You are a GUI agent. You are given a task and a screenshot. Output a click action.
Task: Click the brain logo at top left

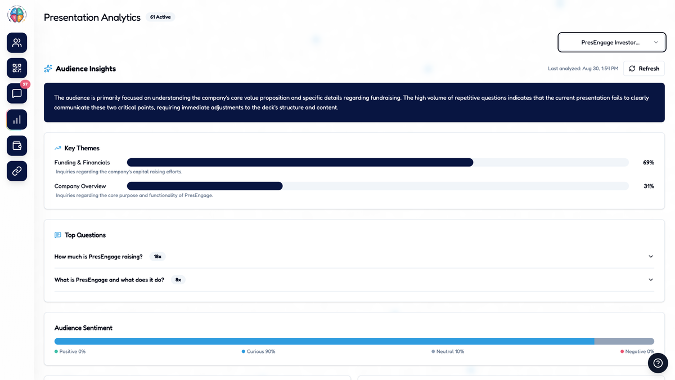coord(17,15)
